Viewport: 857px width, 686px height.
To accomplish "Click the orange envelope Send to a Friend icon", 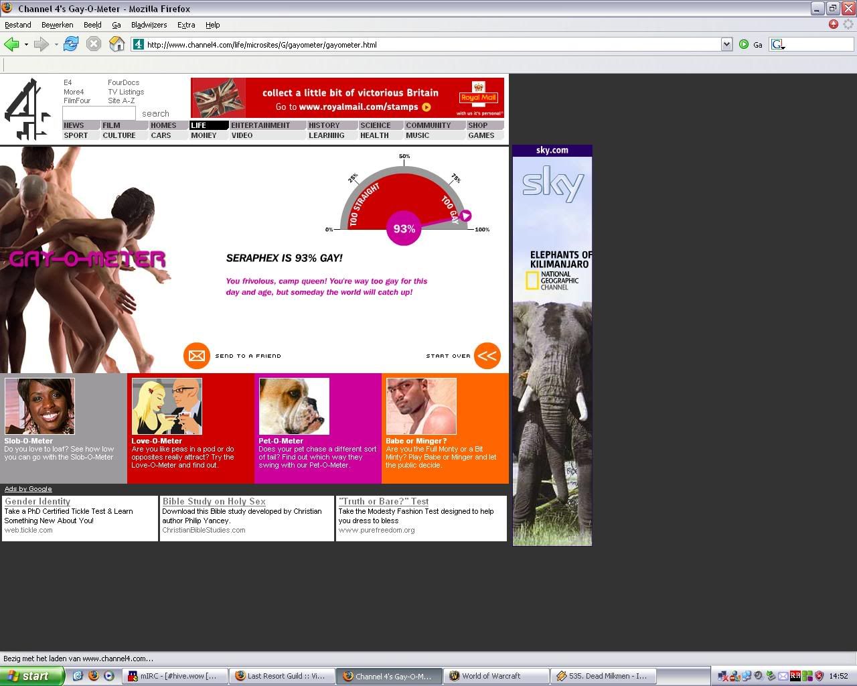I will tap(197, 356).
